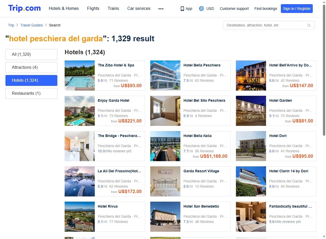Open the three-dots more menu
The height and width of the screenshot is (239, 326).
(x=161, y=9)
